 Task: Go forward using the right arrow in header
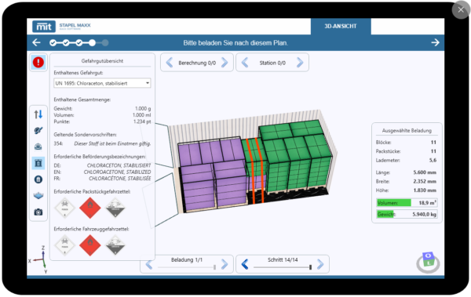pyautogui.click(x=435, y=42)
